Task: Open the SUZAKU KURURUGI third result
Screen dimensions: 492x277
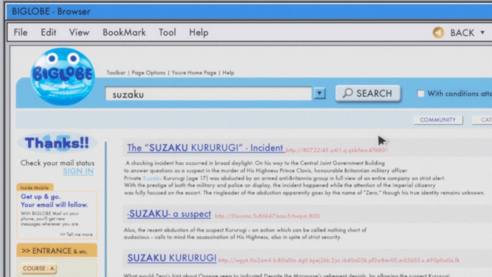Action: [172, 258]
